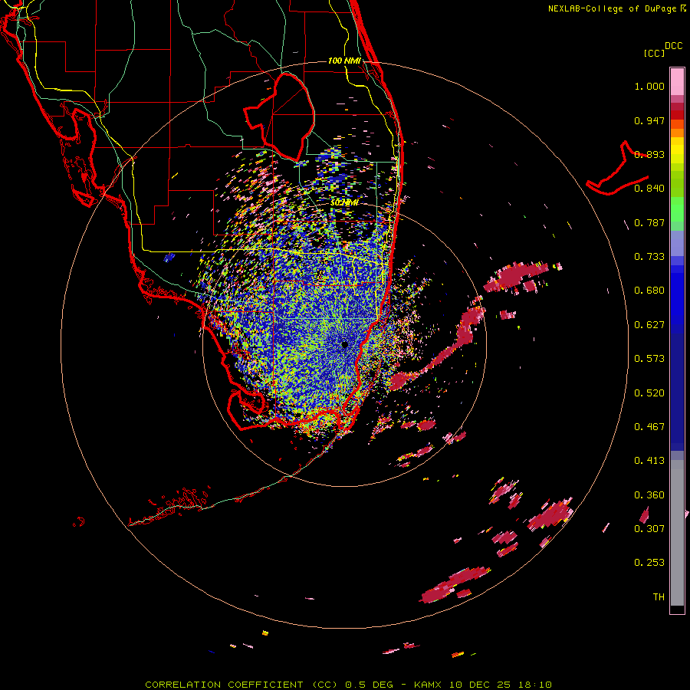Screen dimensions: 690x690
Task: Select the 0.787 scale value
Action: pyautogui.click(x=649, y=222)
